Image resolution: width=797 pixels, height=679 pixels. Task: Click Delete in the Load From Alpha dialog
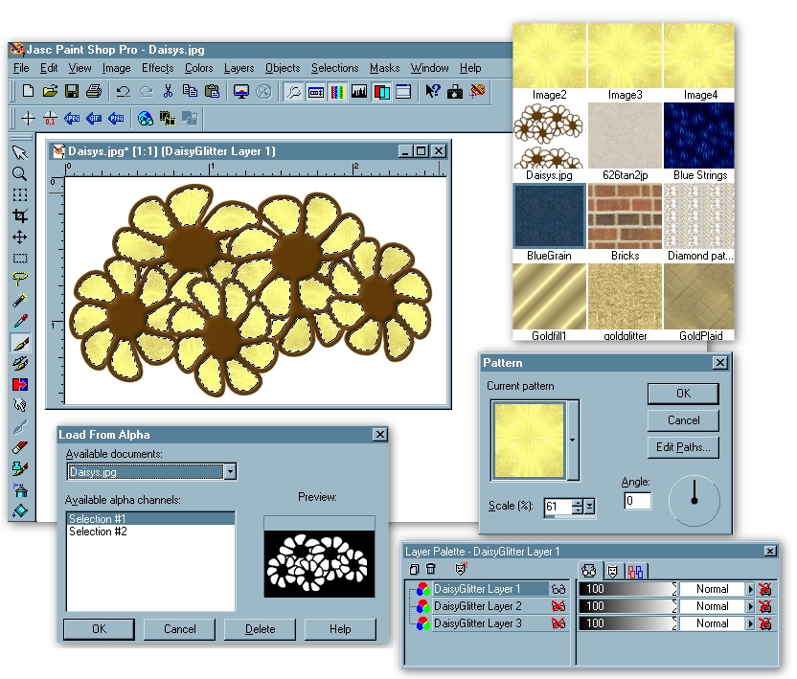[260, 629]
